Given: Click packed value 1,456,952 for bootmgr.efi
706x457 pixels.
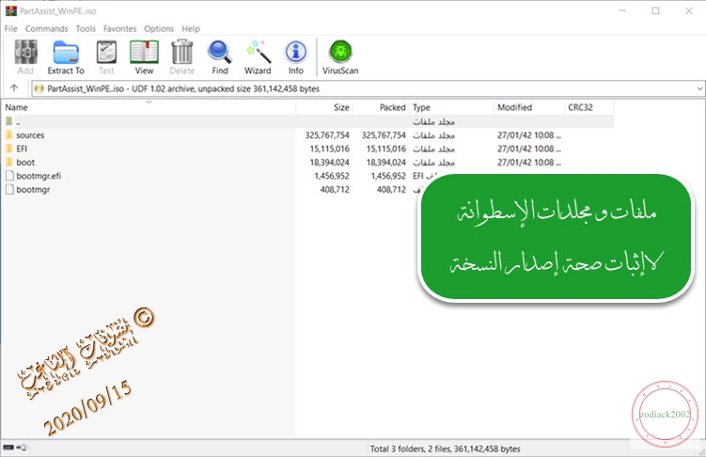Looking at the screenshot, I should [388, 176].
